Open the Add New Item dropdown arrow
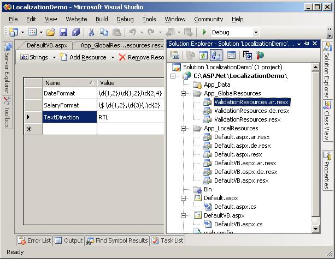Viewport: 335px width, 259px height. (41, 32)
